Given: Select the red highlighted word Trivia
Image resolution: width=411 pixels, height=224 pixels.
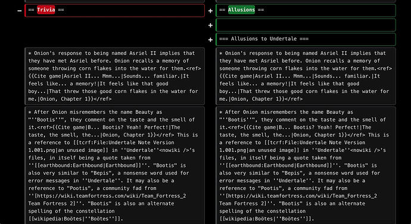Looking at the screenshot, I should click(46, 10).
